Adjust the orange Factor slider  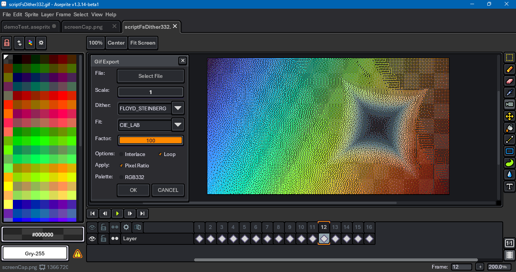(x=150, y=140)
